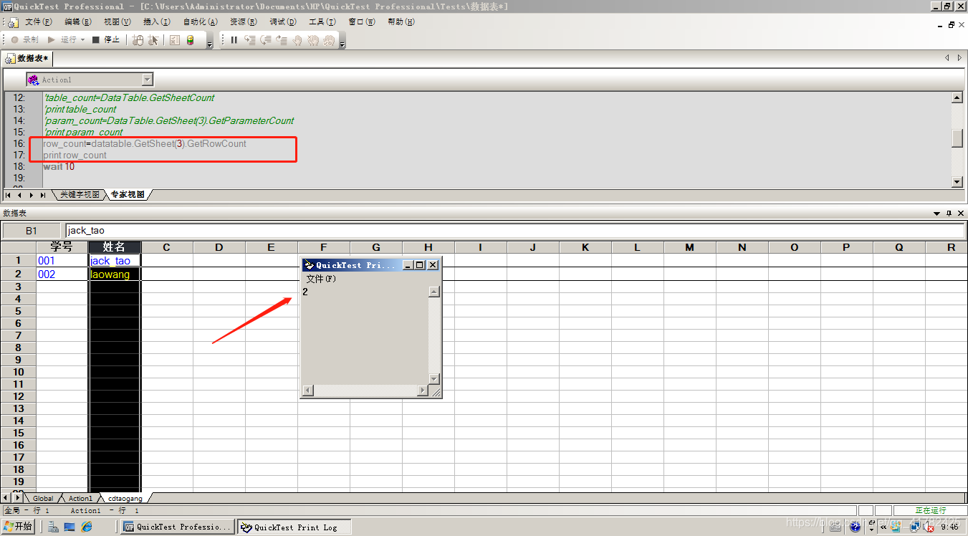Click Print Log horizontal scroll-right arrow

(423, 391)
